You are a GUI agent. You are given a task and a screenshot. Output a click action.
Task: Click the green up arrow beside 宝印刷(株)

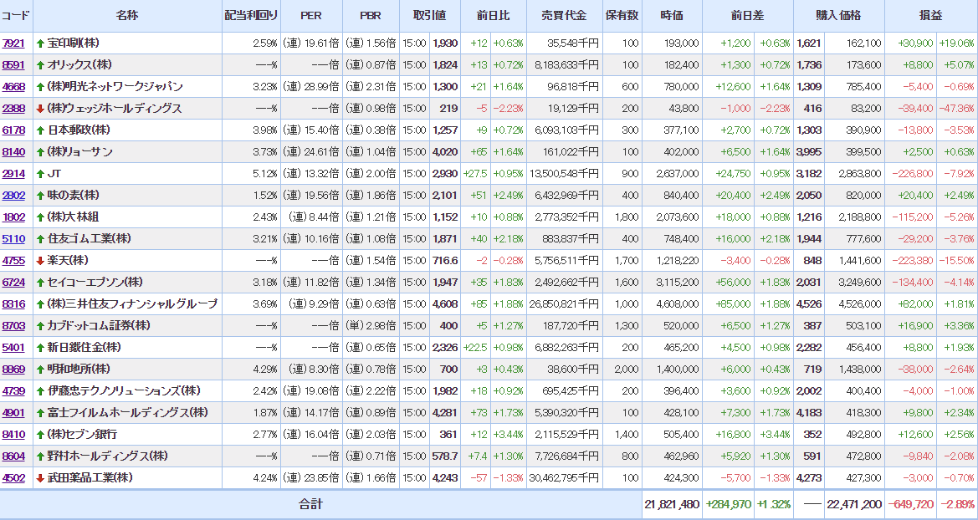click(40, 43)
